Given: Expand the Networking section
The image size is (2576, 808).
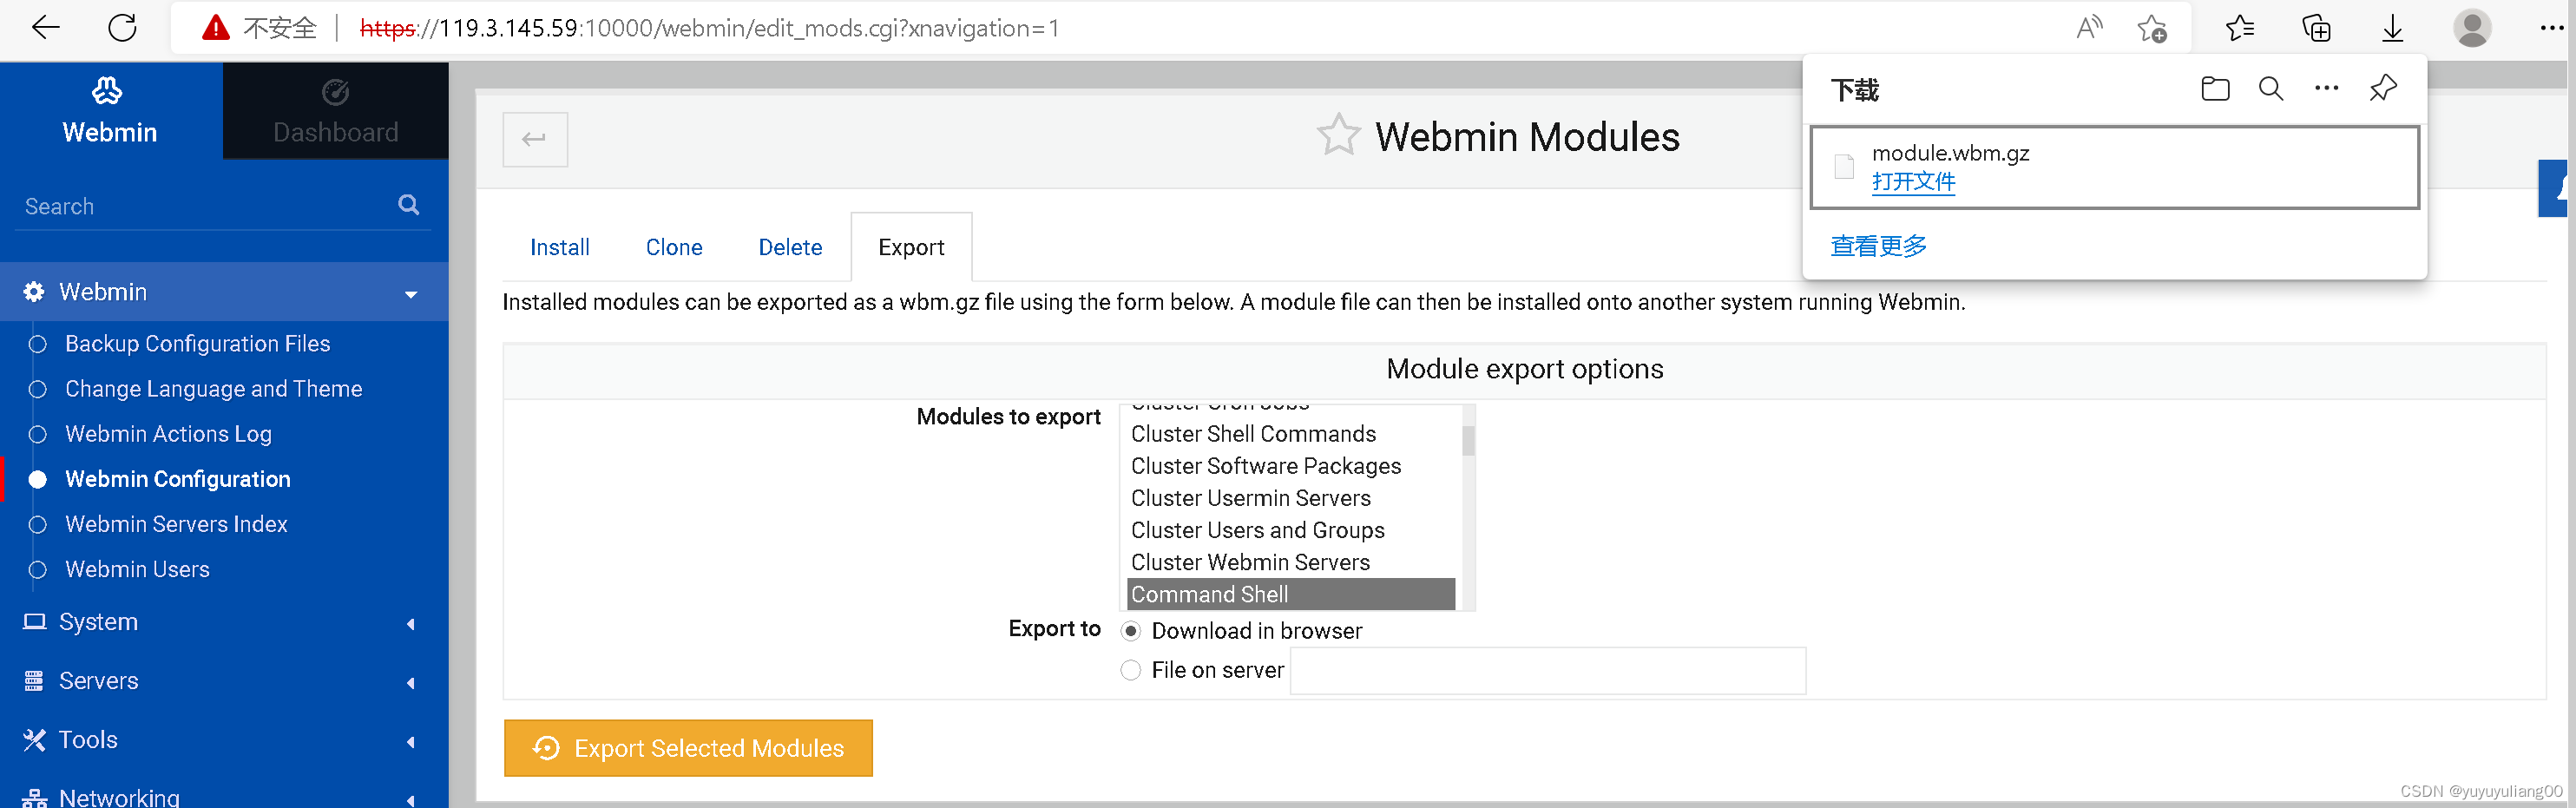Looking at the screenshot, I should [x=410, y=797].
